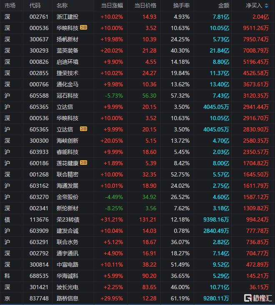Click net buy value 9511.26万
The height and width of the screenshot is (305, 275).
click(x=256, y=28)
